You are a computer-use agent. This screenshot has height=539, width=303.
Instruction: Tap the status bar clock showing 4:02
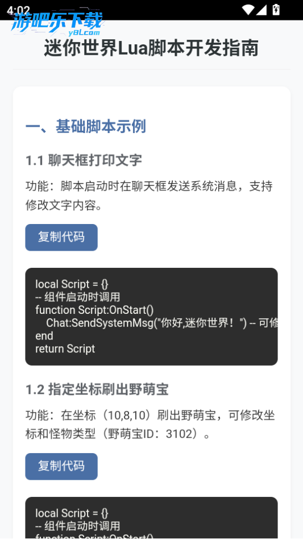[18, 10]
